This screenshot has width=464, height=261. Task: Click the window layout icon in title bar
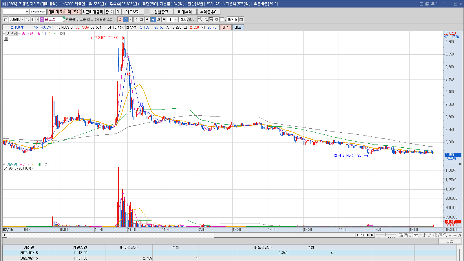pos(421,4)
